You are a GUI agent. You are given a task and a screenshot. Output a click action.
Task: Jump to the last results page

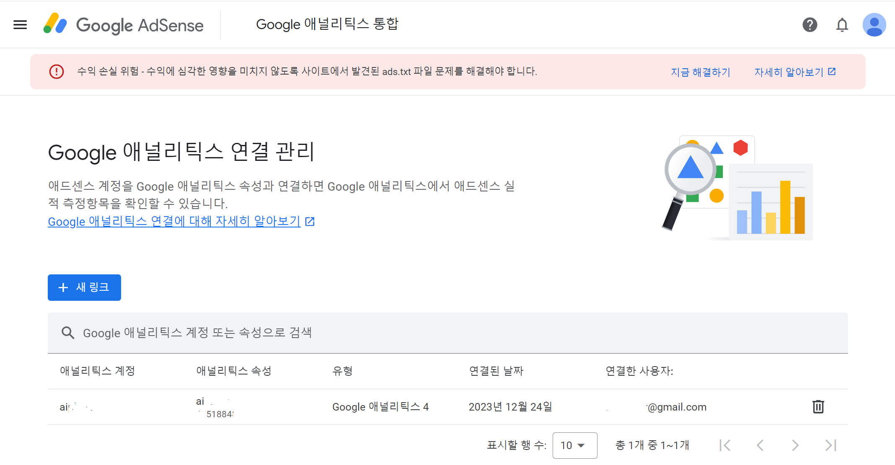(830, 445)
